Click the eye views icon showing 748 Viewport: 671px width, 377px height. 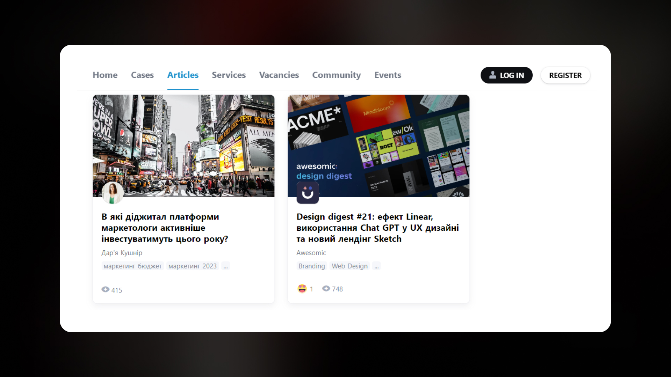click(326, 288)
